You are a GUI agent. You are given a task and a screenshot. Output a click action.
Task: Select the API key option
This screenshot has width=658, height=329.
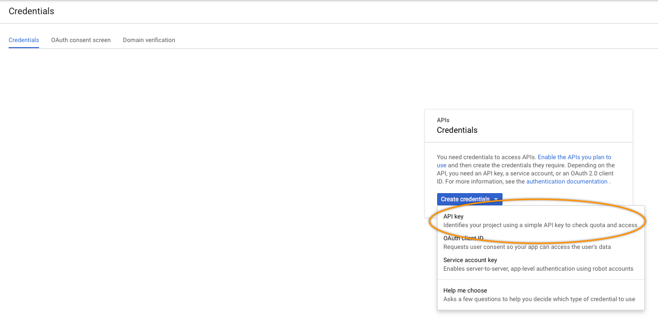coord(453,216)
